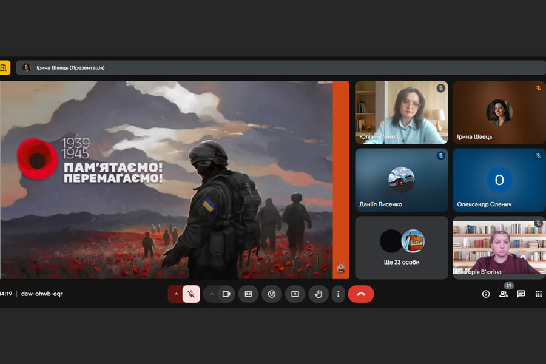Open the emoji reactions button
The width and height of the screenshot is (546, 364).
click(272, 294)
